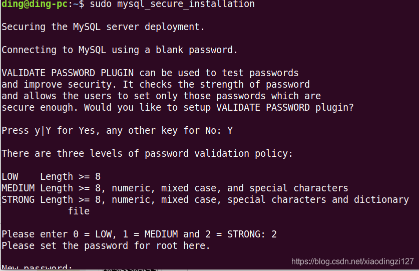
Task: Click the 'VALIDATE PASSWORD PLUGIN can be used' line
Action: (x=150, y=73)
